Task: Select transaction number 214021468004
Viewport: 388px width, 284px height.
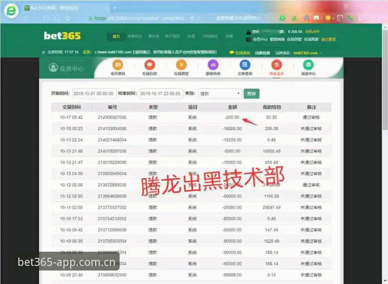Action: pyautogui.click(x=112, y=140)
